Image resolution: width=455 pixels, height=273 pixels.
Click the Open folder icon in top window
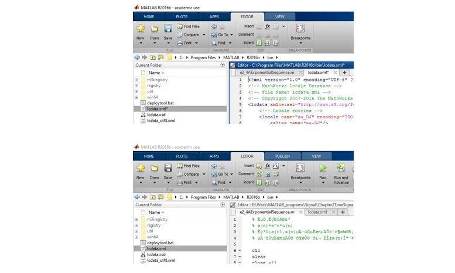(154, 29)
